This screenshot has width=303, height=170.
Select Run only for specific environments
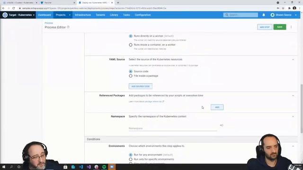[x=131, y=159]
